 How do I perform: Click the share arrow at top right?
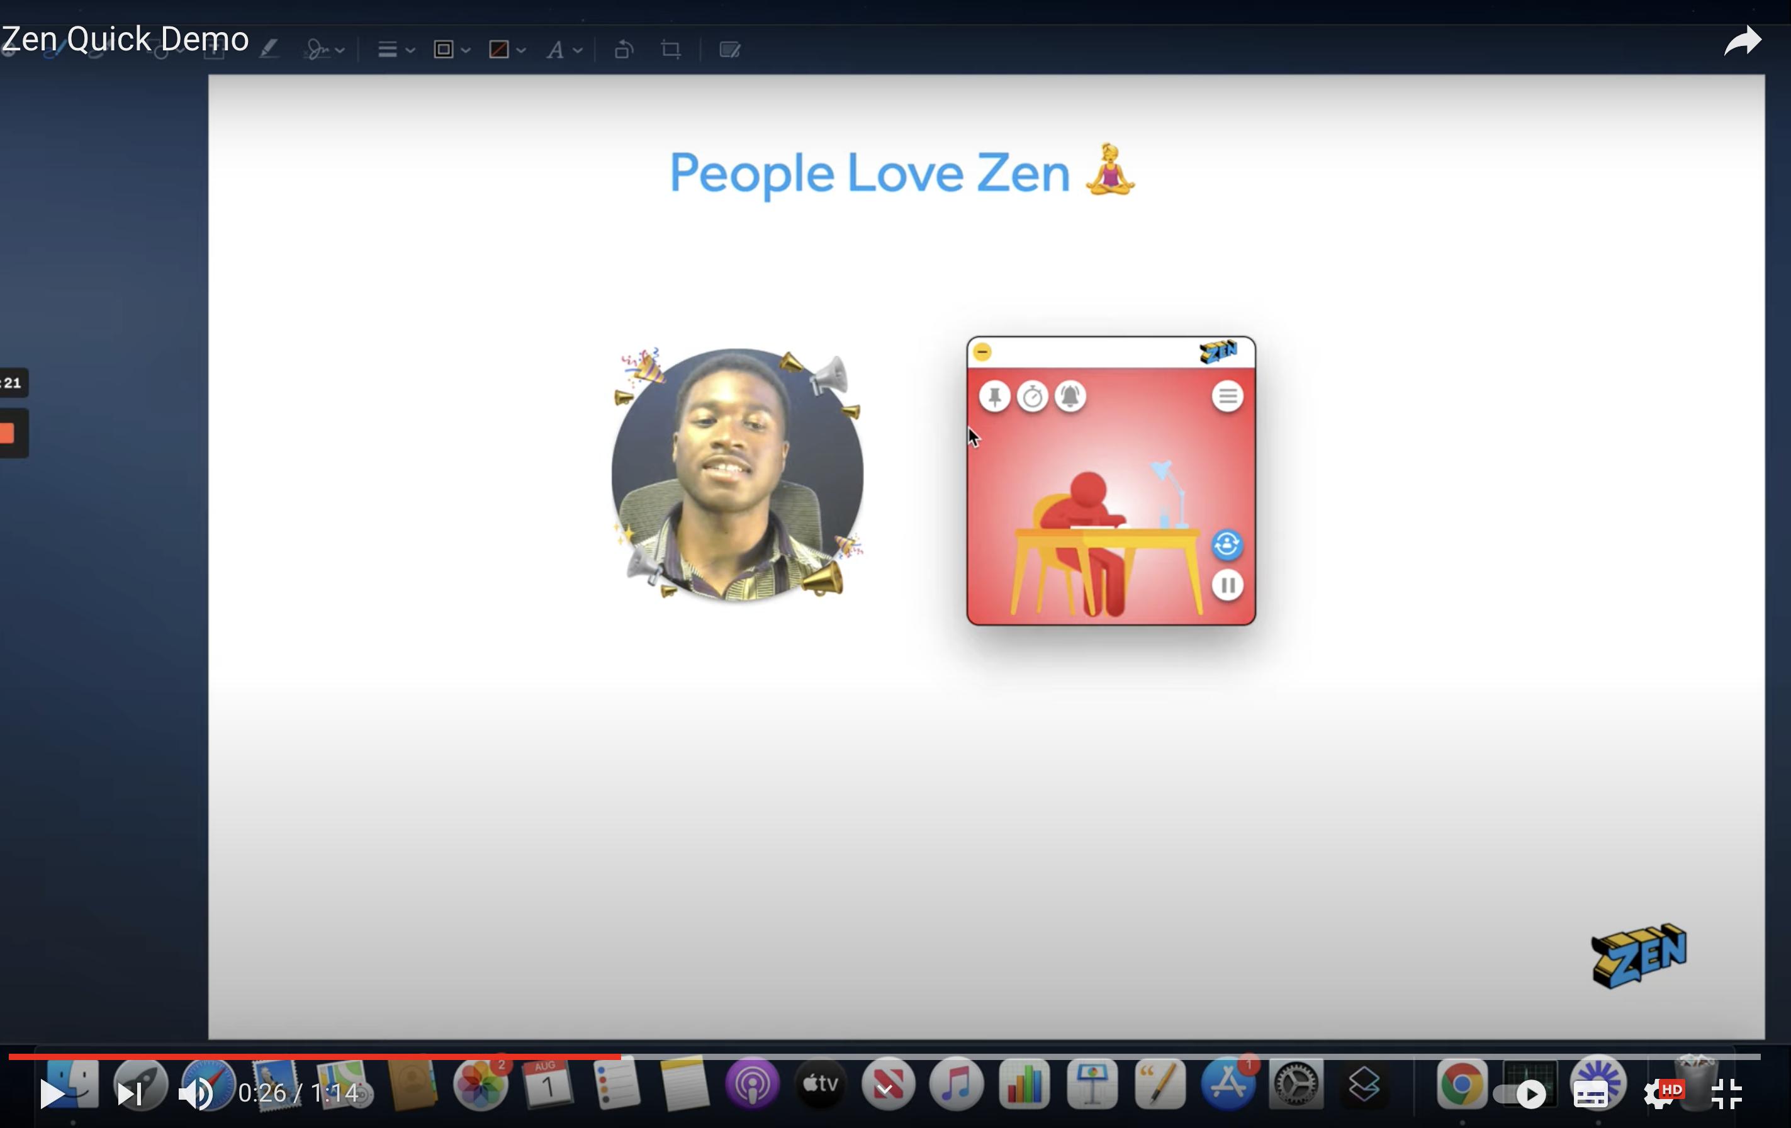tap(1742, 41)
